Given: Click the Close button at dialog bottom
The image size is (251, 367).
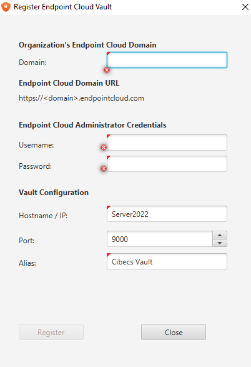Looking at the screenshot, I should [174, 332].
